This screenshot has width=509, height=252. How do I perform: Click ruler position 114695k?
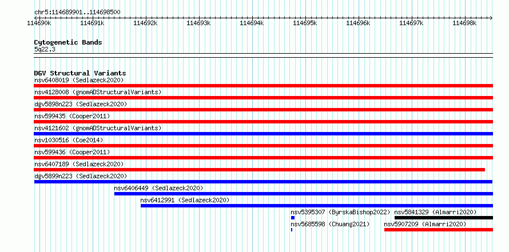point(305,23)
